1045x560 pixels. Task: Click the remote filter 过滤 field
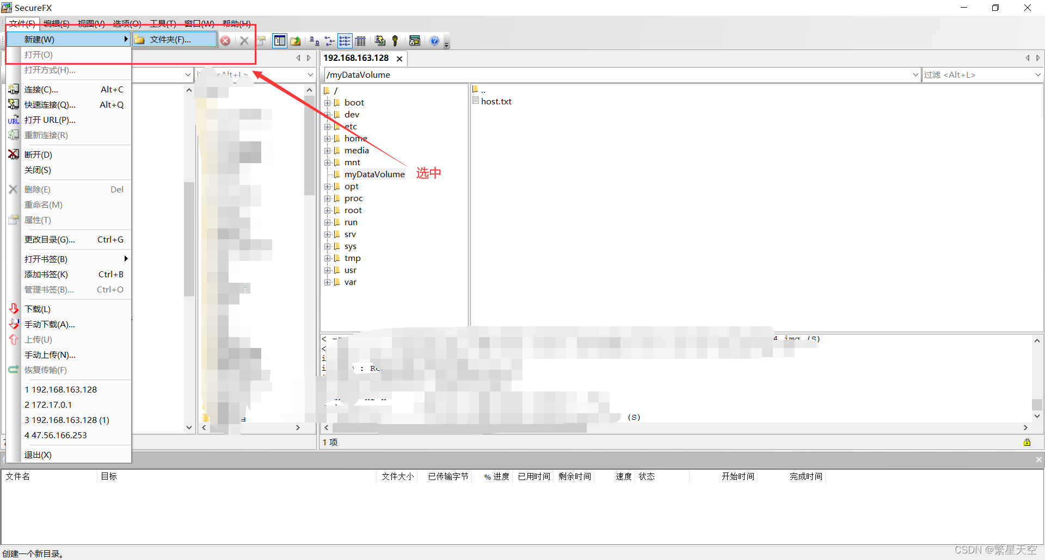(x=978, y=75)
